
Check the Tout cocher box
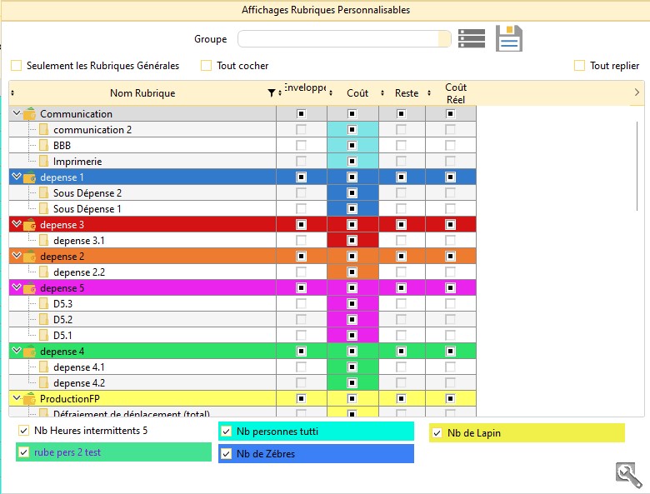pyautogui.click(x=207, y=66)
